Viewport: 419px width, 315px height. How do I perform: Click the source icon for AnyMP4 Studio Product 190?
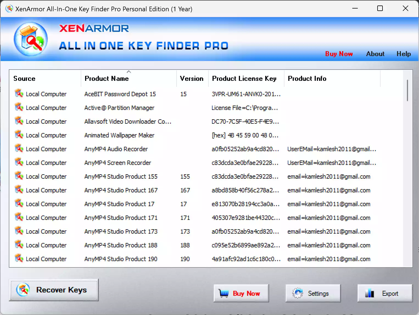point(19,258)
